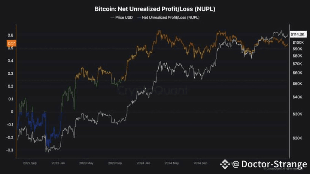The image size is (310, 174).
Task: Click the $114.3K current price label
Action: coord(298,34)
